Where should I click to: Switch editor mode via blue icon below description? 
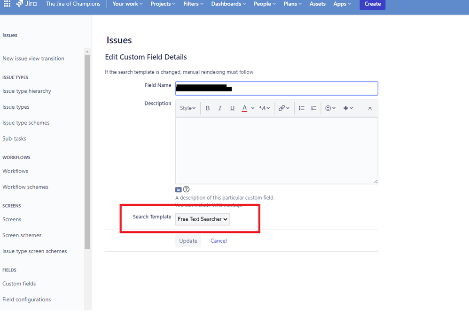[178, 189]
